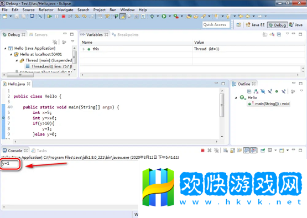Click the Use Step Filters icon
This screenshot has height=218, width=307.
point(107,16)
